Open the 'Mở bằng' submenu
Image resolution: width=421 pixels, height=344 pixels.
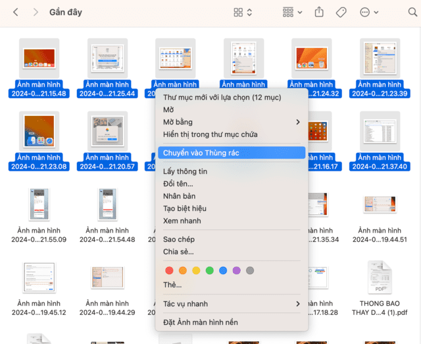tap(232, 122)
